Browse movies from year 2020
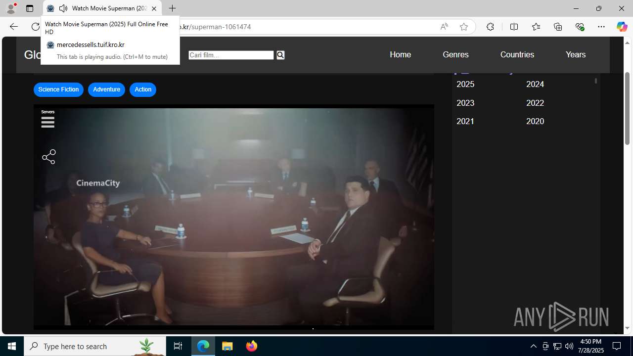 535,121
